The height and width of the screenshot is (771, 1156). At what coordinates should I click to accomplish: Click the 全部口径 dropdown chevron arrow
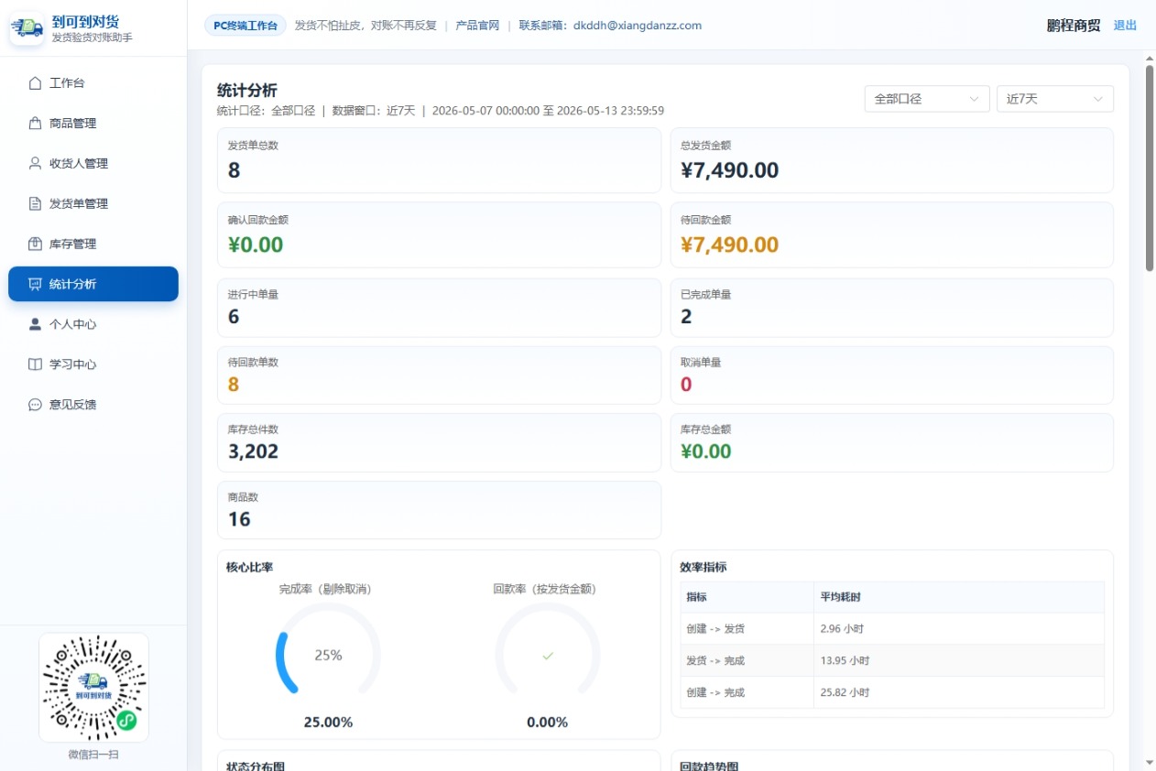[x=974, y=99]
